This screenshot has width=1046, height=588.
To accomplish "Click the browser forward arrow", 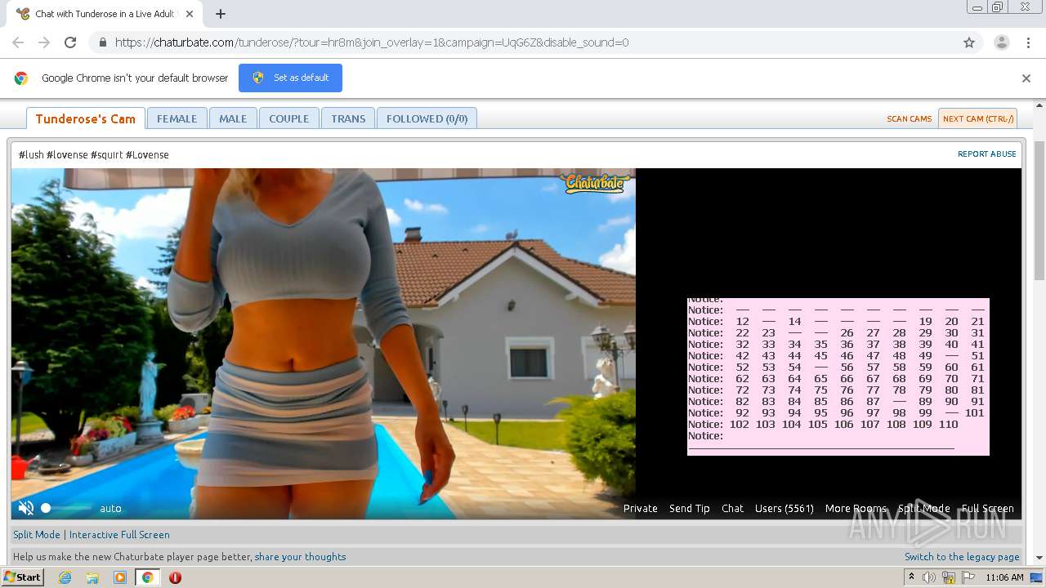I will click(44, 42).
